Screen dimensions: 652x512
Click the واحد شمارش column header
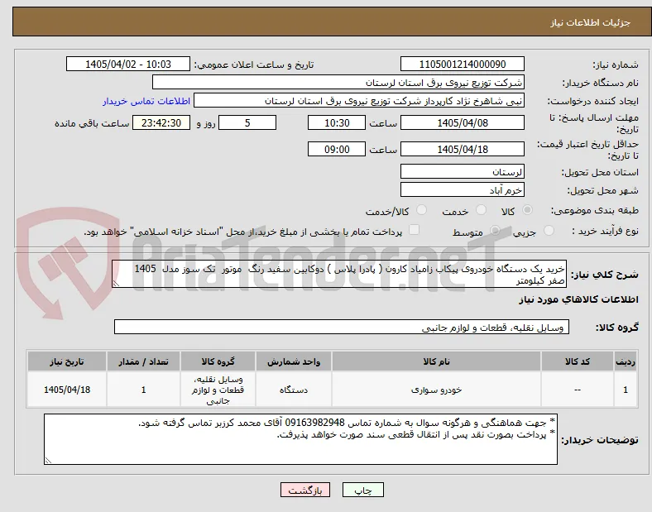point(294,361)
